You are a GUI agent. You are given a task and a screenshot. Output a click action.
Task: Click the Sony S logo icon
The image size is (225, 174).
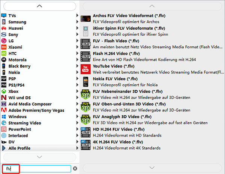[4, 34]
